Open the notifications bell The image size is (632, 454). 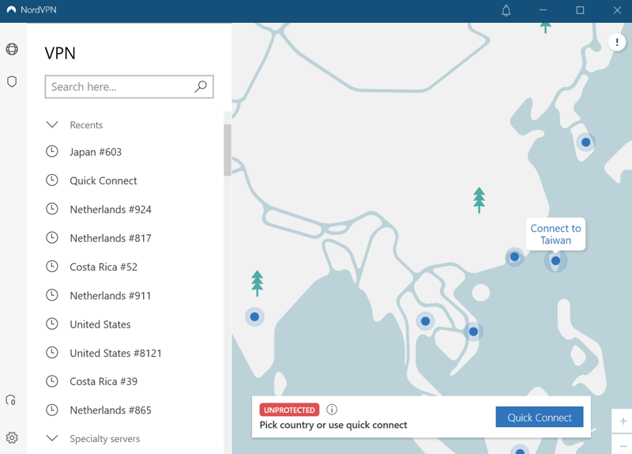coord(506,10)
